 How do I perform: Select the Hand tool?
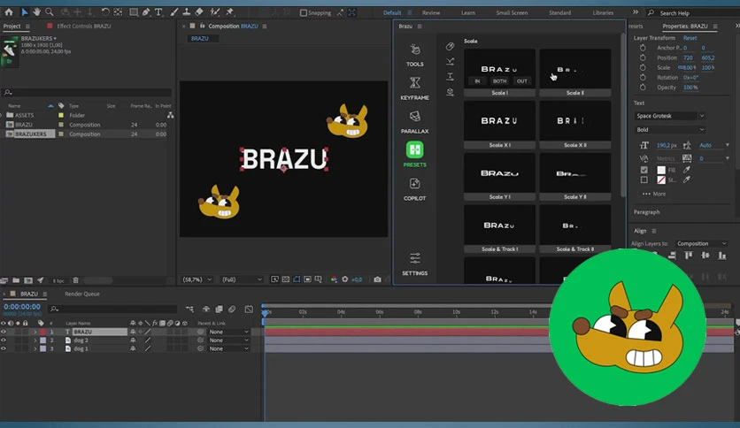point(36,12)
